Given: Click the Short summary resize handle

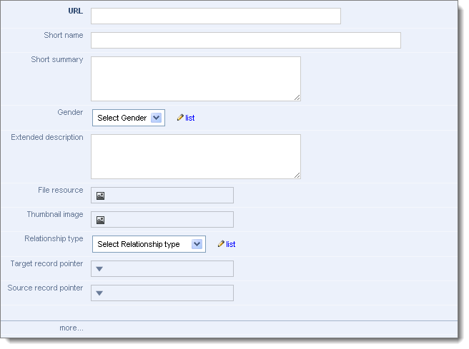Looking at the screenshot, I should click(297, 98).
